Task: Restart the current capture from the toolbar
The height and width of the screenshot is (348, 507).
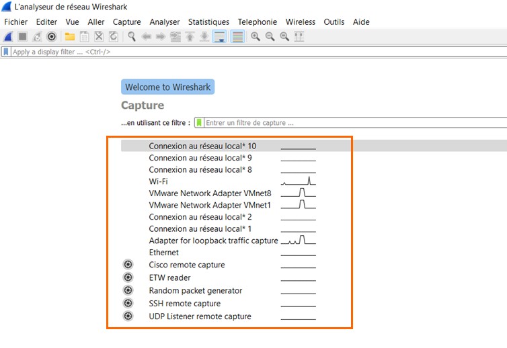Action: point(37,36)
